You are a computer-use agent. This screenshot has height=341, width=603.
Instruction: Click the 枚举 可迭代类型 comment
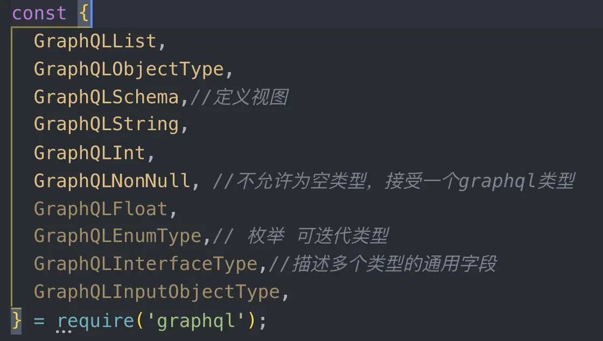tap(318, 237)
